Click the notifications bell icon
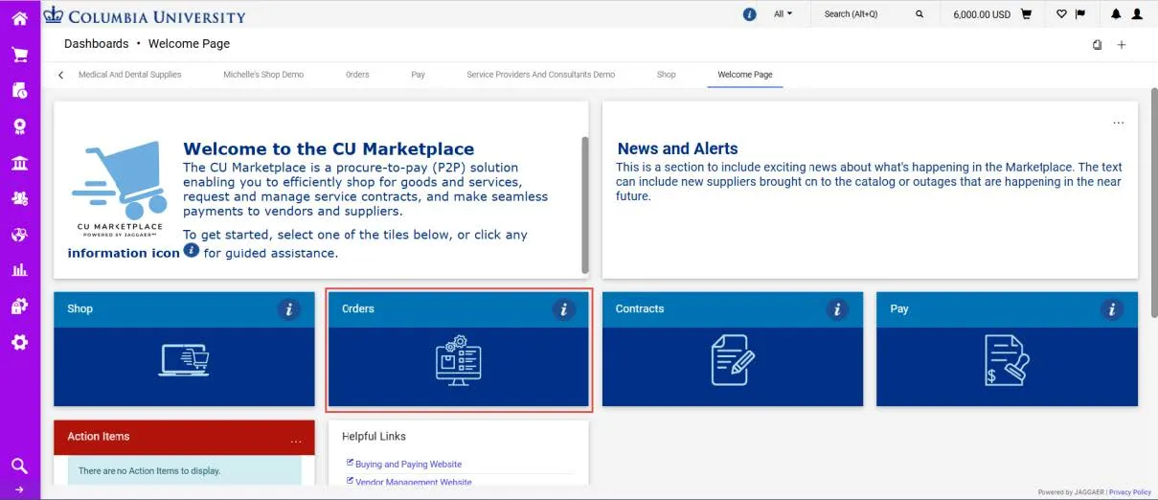The height and width of the screenshot is (500, 1158). (x=1116, y=14)
